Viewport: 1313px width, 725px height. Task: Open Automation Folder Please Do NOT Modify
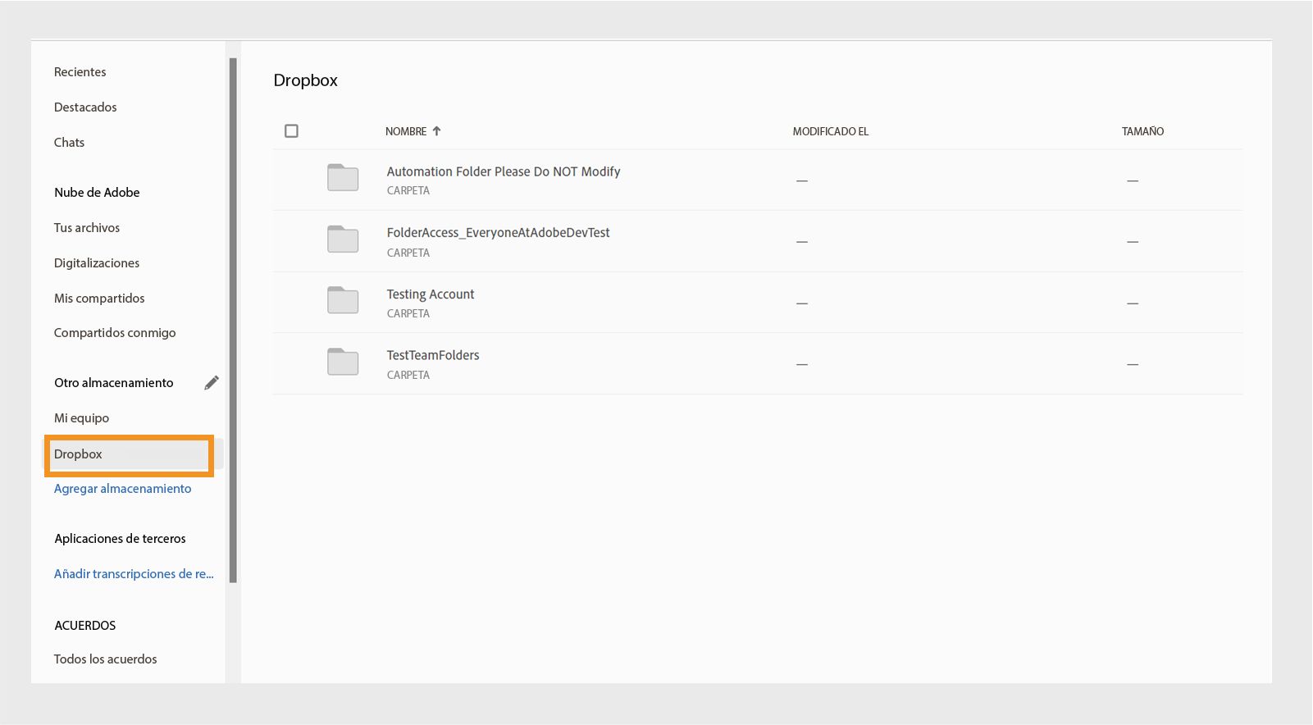[x=504, y=171]
